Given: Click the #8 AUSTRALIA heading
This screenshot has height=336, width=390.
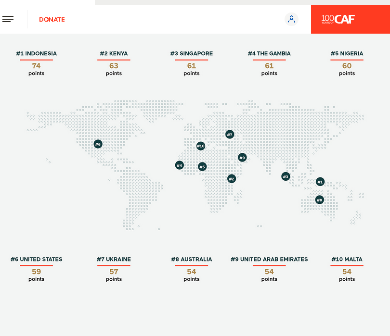Looking at the screenshot, I should click(192, 259).
